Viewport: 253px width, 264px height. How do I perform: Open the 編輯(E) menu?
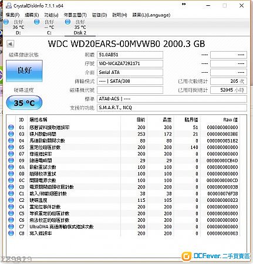pos(32,15)
